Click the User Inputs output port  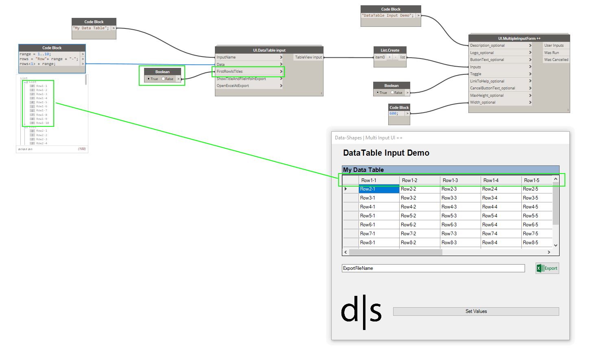554,46
